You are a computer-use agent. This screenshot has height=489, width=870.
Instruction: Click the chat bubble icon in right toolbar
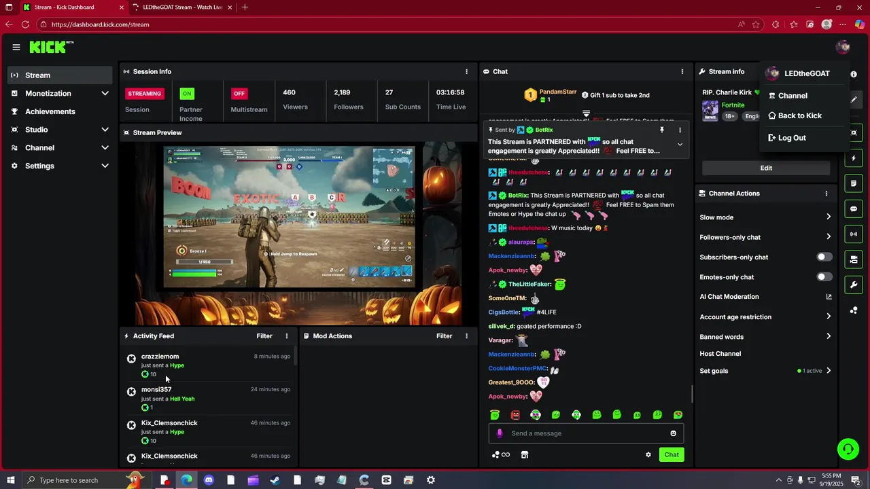click(854, 209)
